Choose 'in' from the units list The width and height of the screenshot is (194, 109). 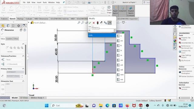(x=120, y=51)
